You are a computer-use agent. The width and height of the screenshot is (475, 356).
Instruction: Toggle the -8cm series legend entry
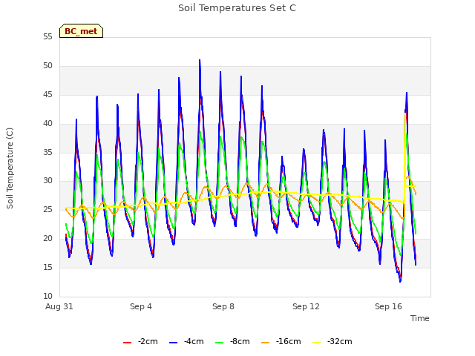[x=232, y=342]
